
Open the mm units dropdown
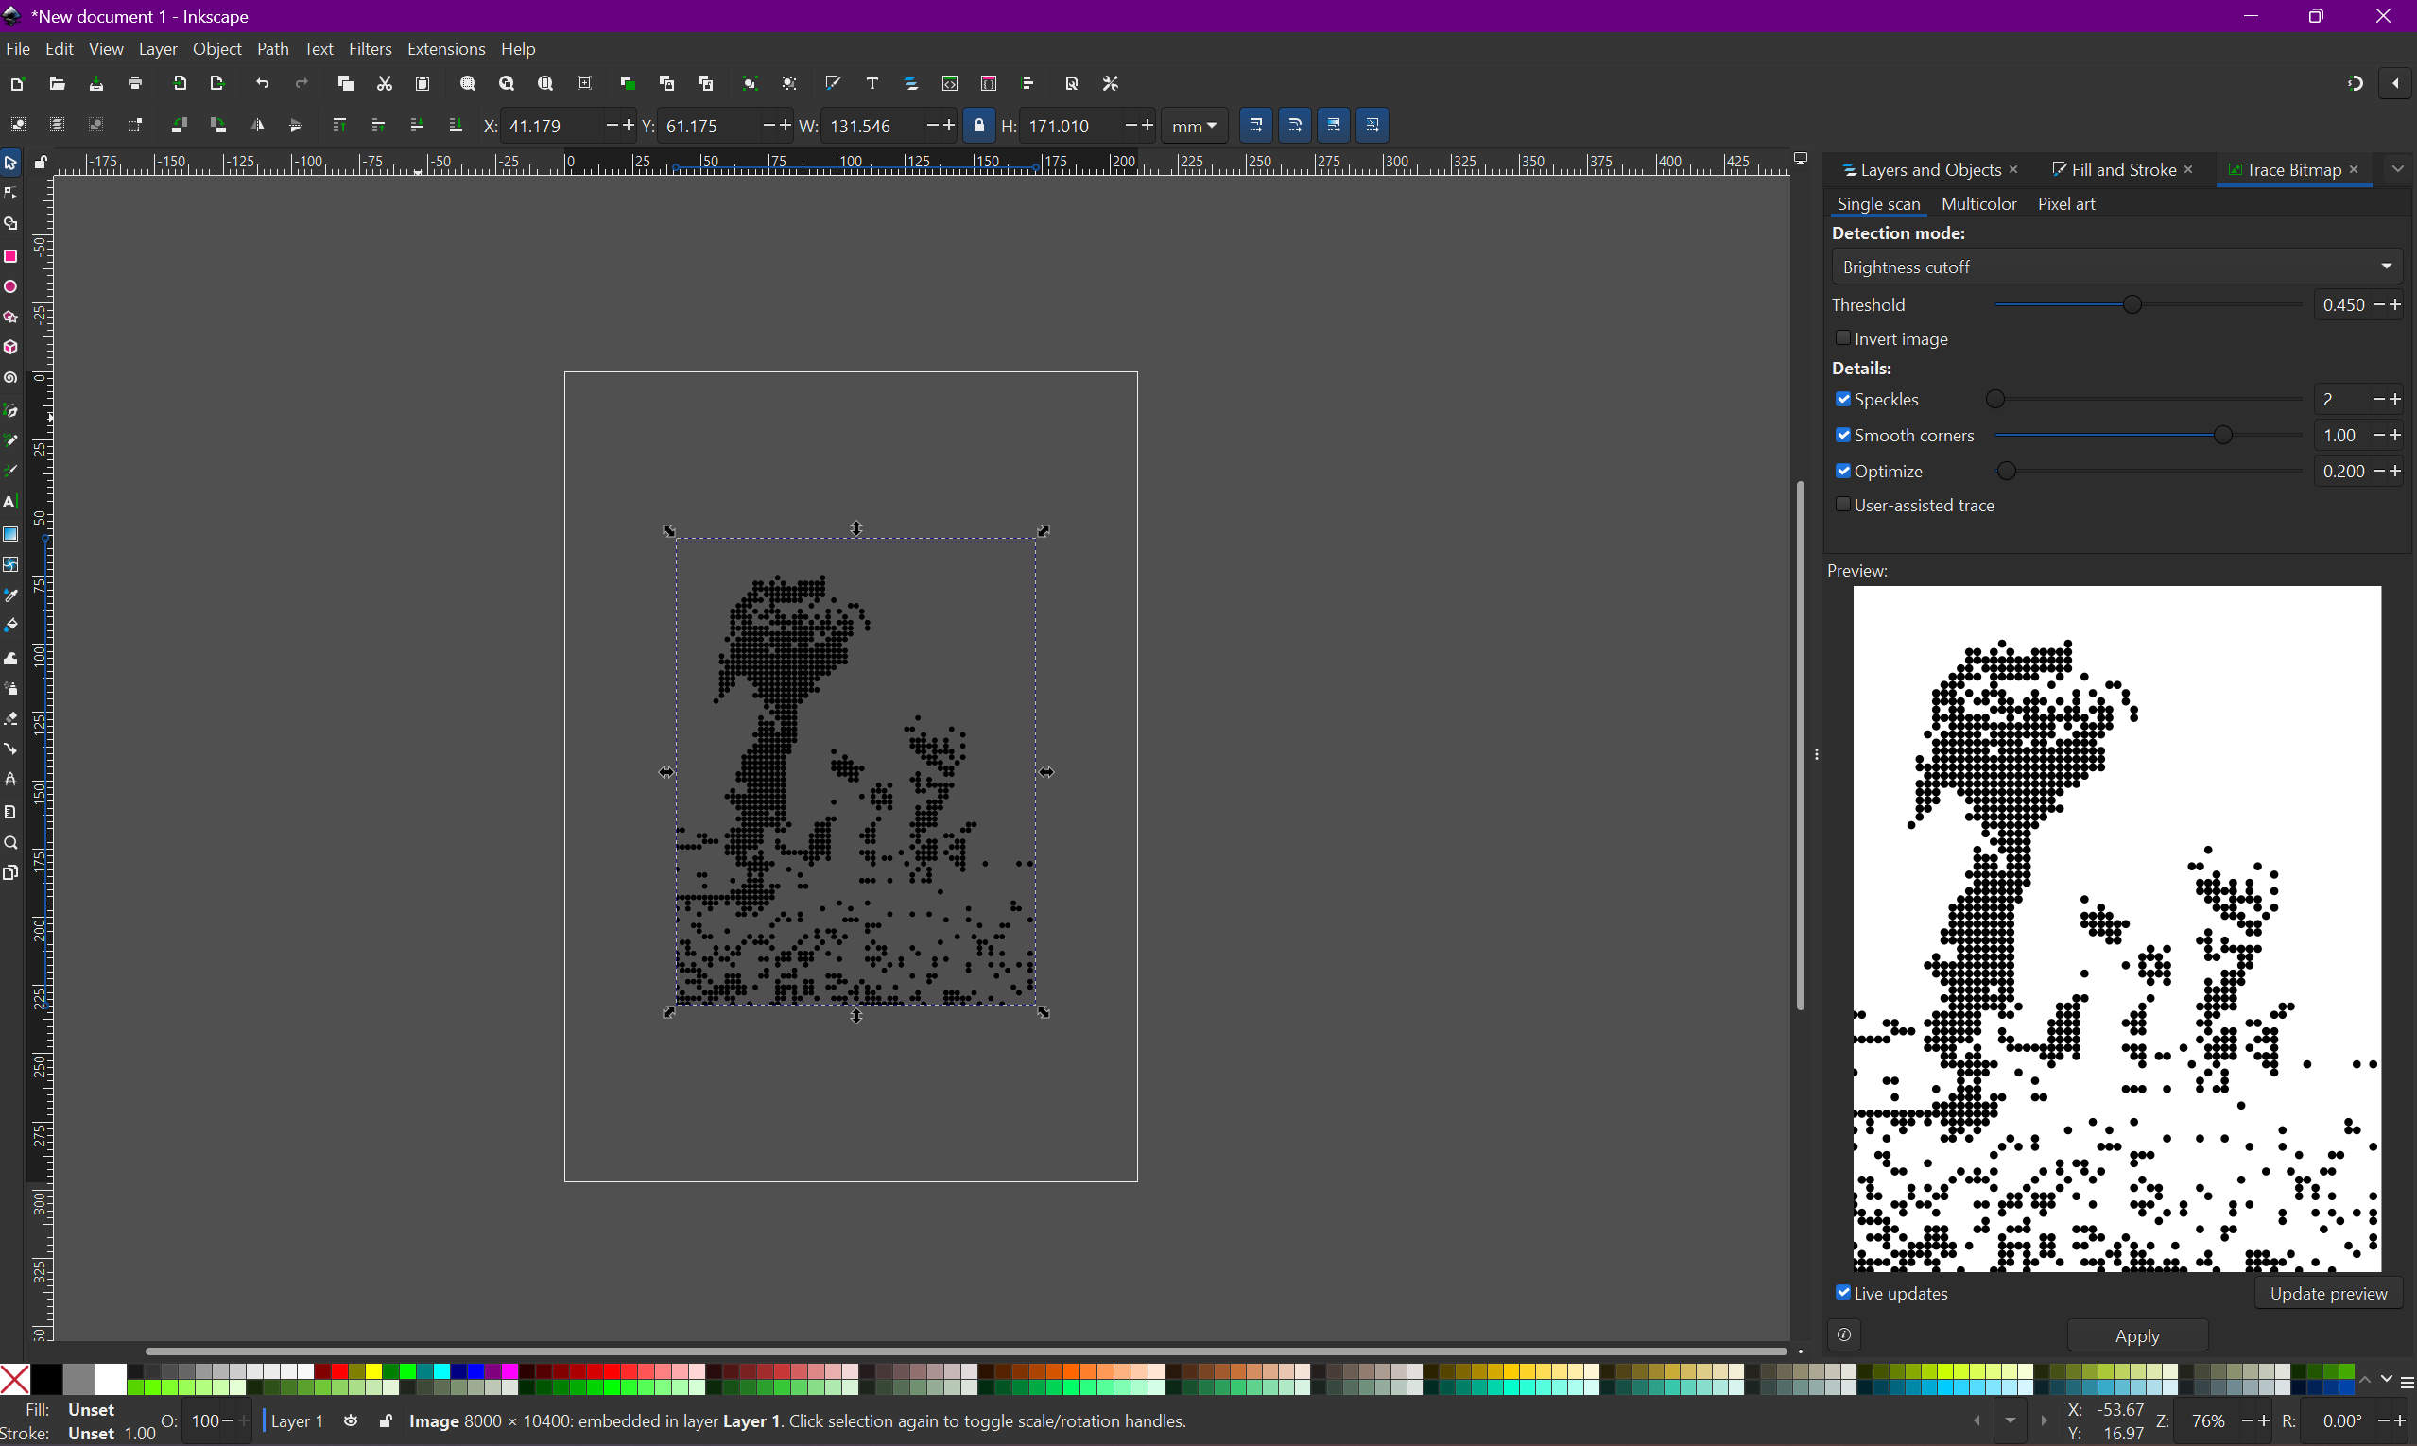[1195, 126]
